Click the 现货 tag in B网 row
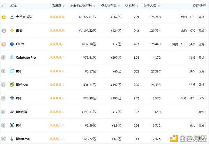This screenshot has height=144, width=209. click(x=201, y=71)
